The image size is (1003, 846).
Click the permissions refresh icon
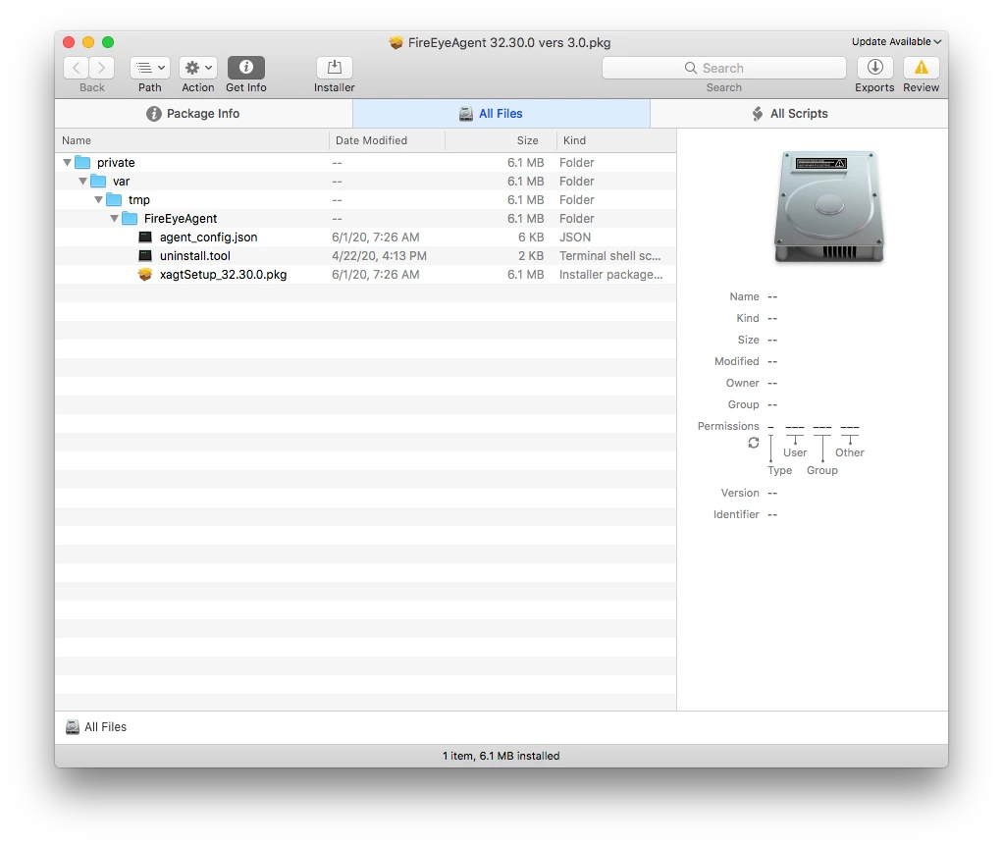tap(754, 443)
